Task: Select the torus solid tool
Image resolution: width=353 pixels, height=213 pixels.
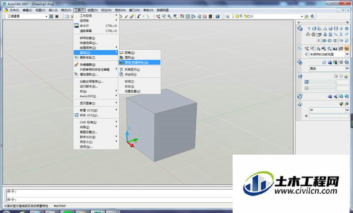Action: click(x=347, y=28)
